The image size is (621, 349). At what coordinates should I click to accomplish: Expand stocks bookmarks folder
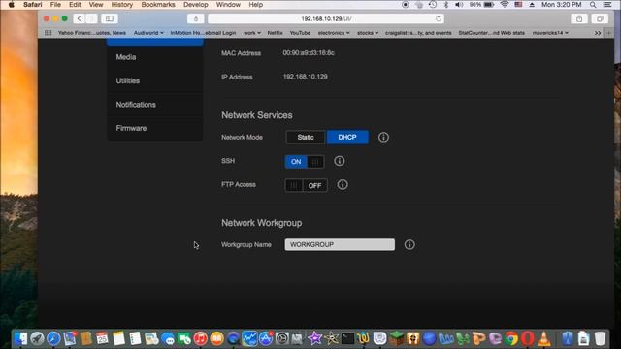click(x=368, y=33)
